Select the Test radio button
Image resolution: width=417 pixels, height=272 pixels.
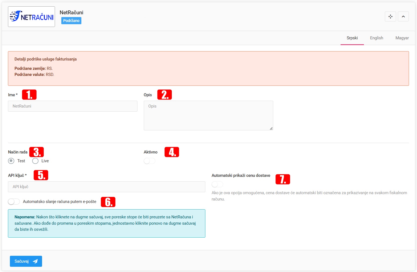[x=11, y=161]
